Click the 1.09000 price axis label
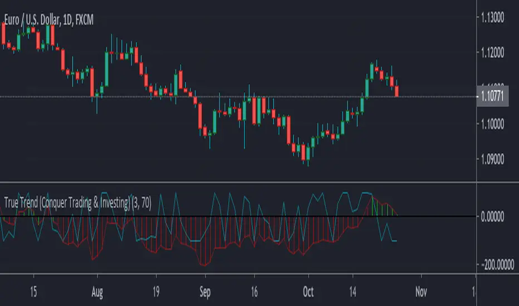Image resolution: width=519 pixels, height=306 pixels. (492, 159)
